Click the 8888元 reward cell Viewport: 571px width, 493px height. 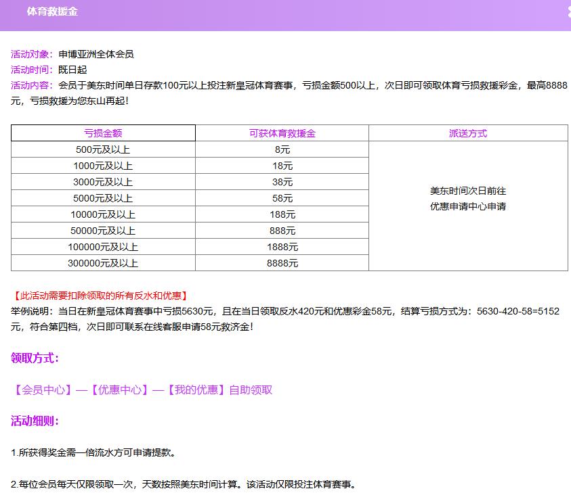(282, 263)
